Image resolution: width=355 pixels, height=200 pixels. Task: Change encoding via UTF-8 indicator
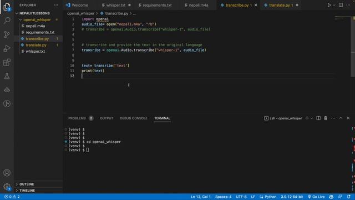[x=241, y=197]
